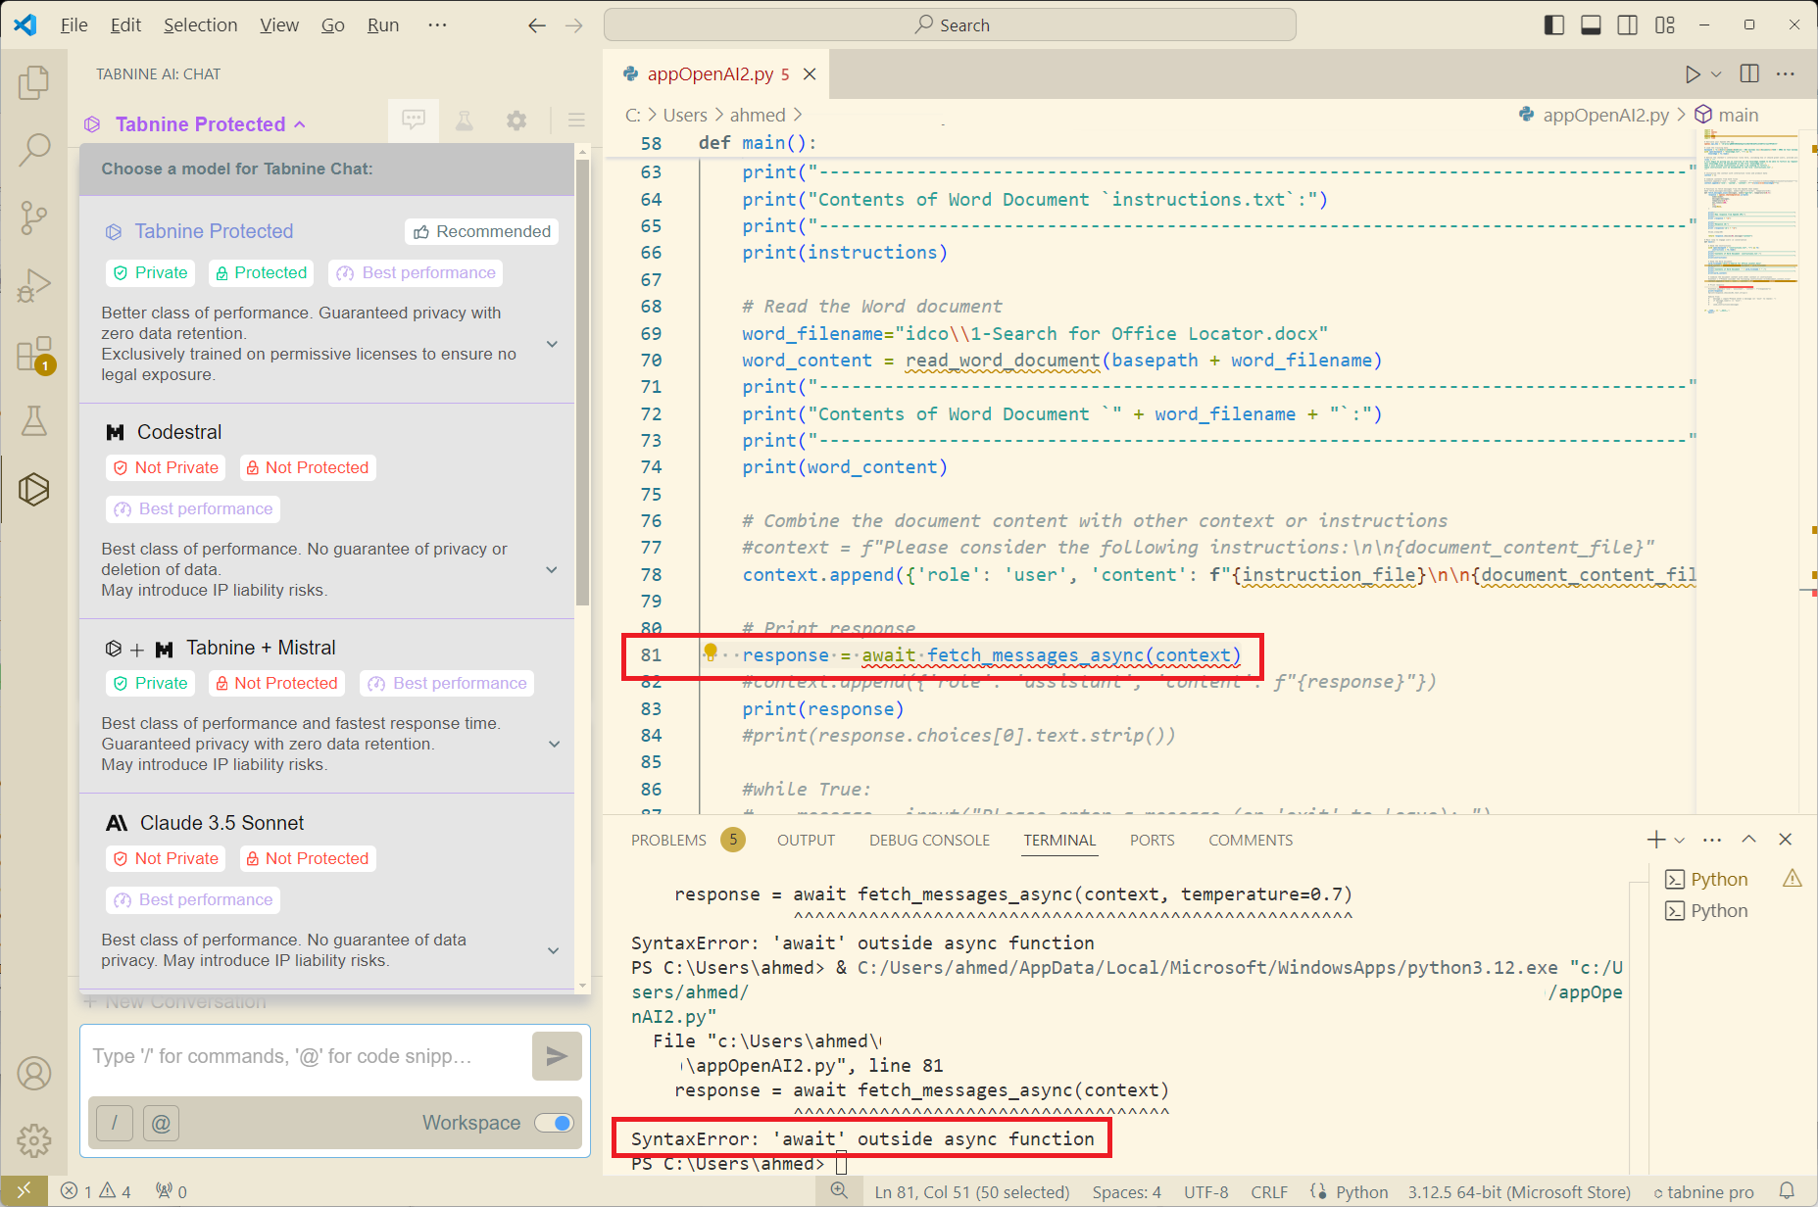1818x1207 pixels.
Task: Select the Tabnine + Mistral model
Action: (261, 649)
